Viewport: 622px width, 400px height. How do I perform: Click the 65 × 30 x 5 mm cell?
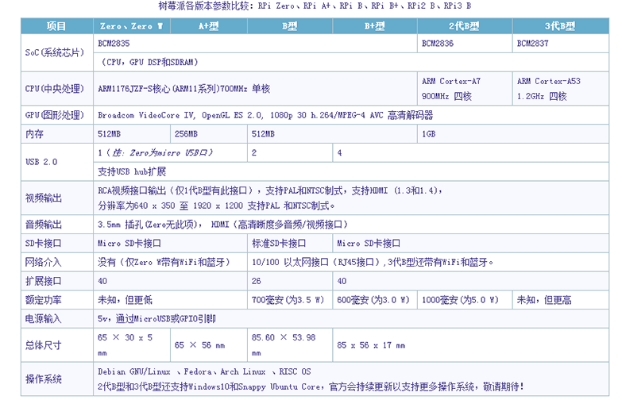(x=132, y=345)
